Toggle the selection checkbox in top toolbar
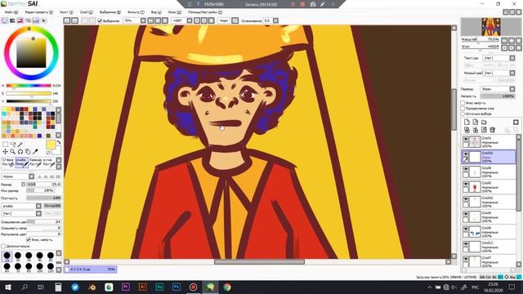 tap(100, 20)
